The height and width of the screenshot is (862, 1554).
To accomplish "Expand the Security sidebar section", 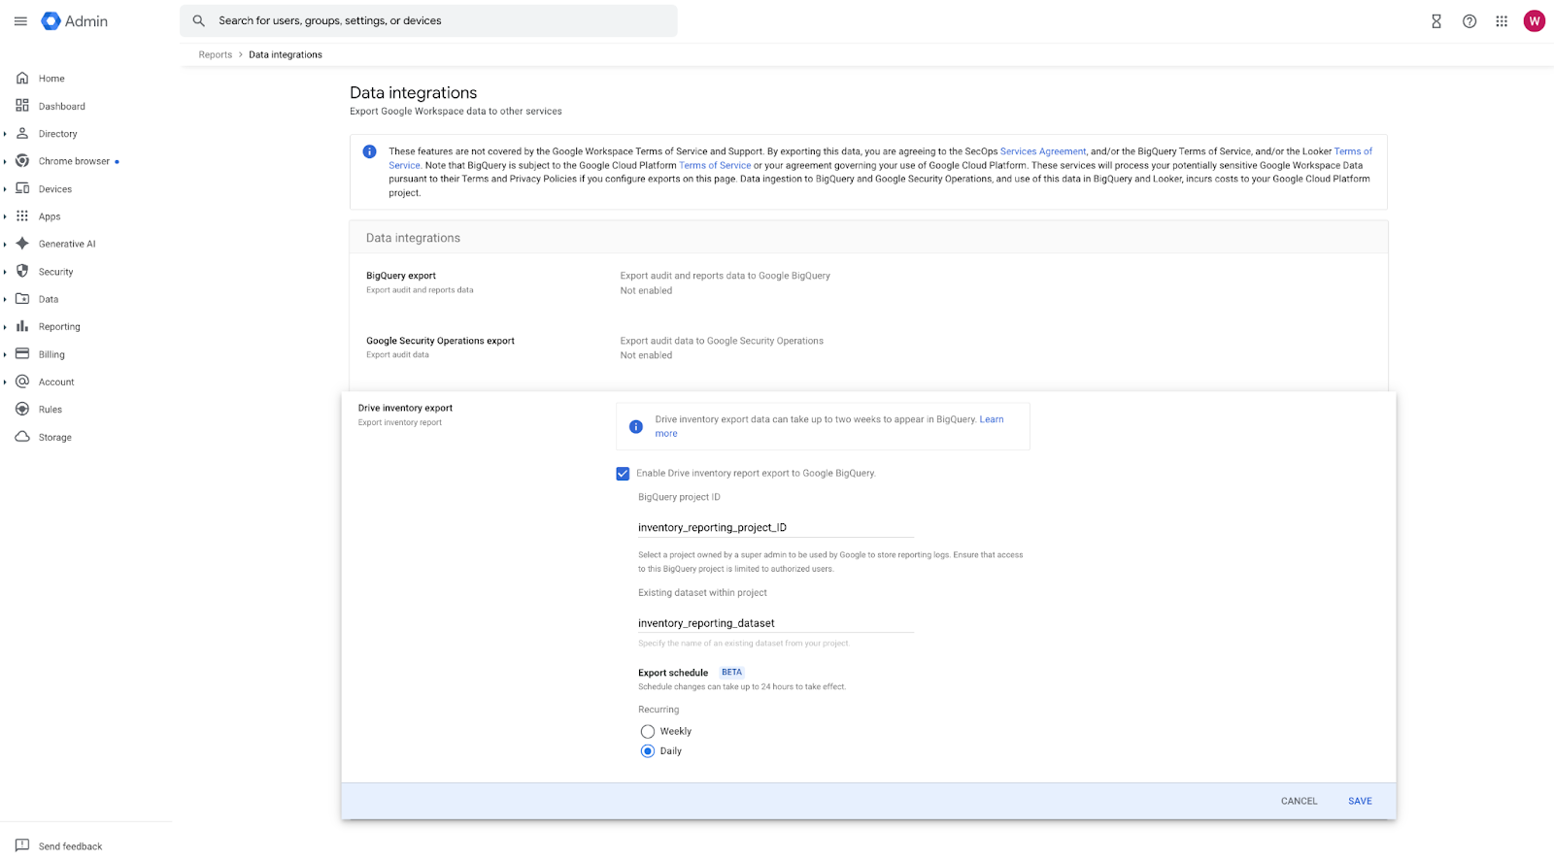I will point(5,272).
